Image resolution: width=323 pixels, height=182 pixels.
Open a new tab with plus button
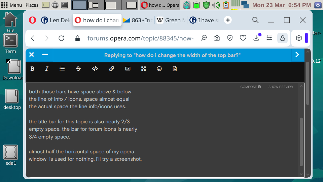tap(228, 20)
